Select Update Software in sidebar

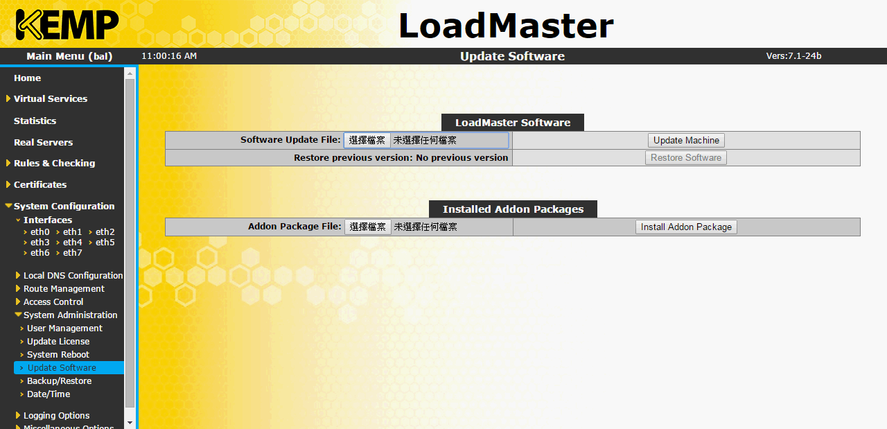point(69,368)
